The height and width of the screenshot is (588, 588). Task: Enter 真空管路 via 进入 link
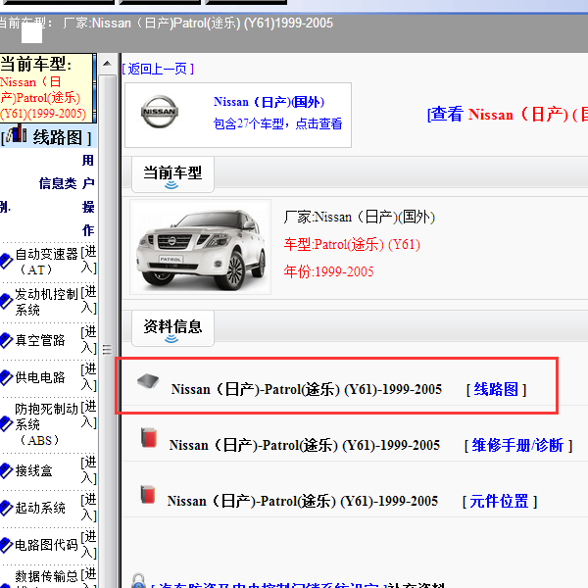[89, 340]
